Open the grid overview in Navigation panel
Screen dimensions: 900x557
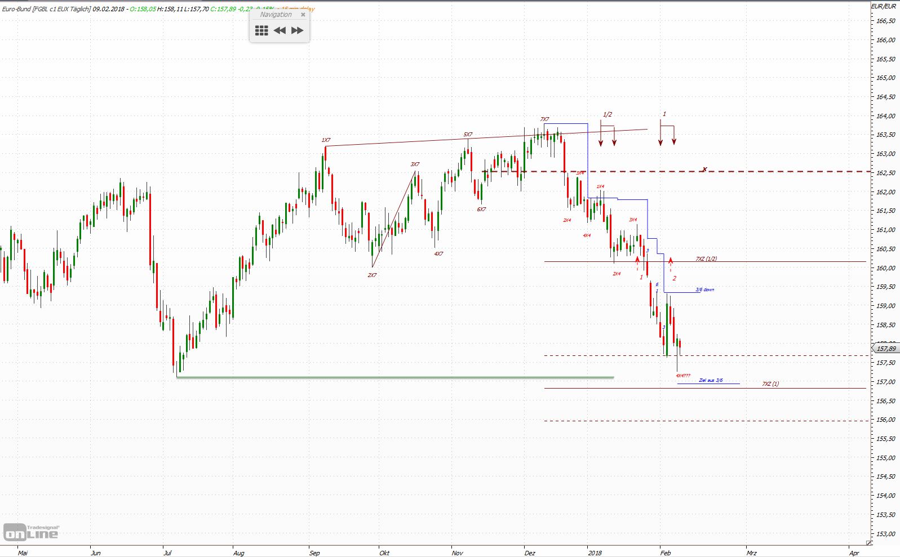[261, 30]
